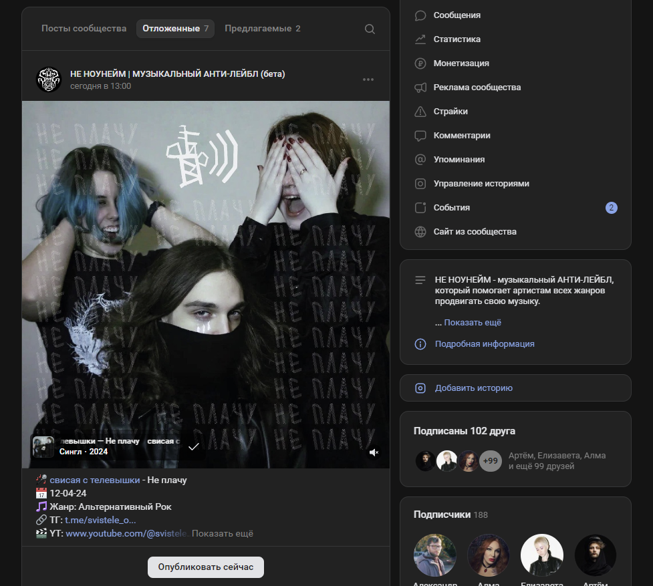Click the 12-04-24 release date text

coord(68,494)
